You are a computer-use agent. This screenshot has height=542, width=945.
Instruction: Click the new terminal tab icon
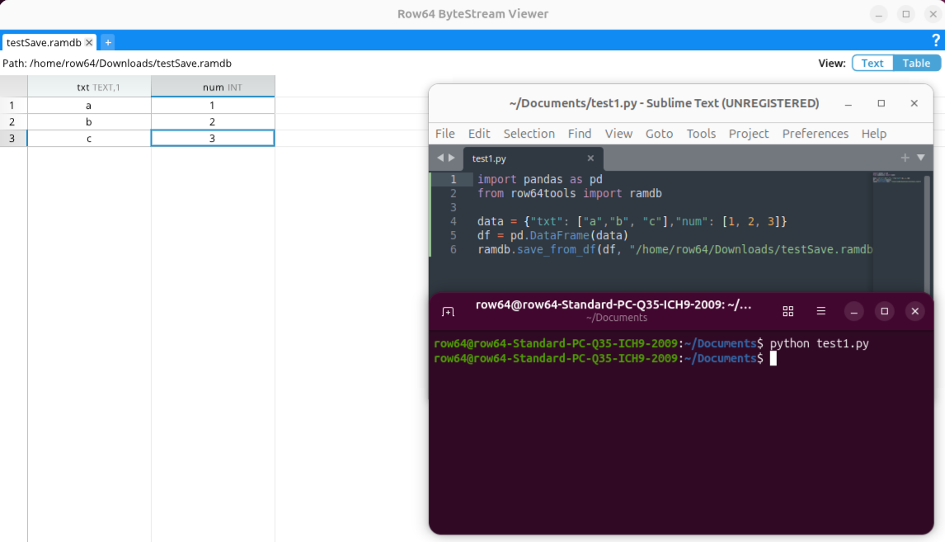point(448,312)
